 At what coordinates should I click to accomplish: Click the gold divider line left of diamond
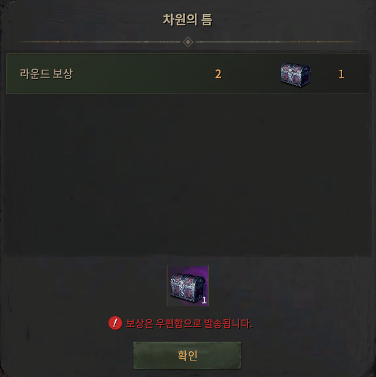click(x=99, y=42)
